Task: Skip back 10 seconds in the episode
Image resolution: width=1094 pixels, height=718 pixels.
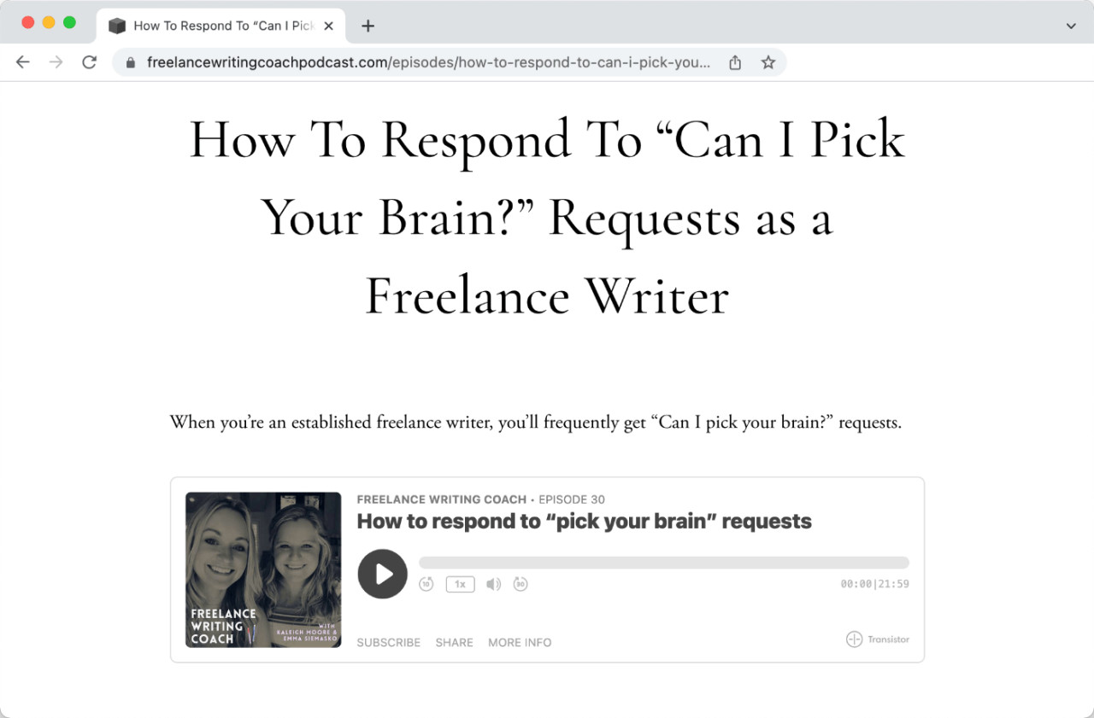Action: coord(426,584)
